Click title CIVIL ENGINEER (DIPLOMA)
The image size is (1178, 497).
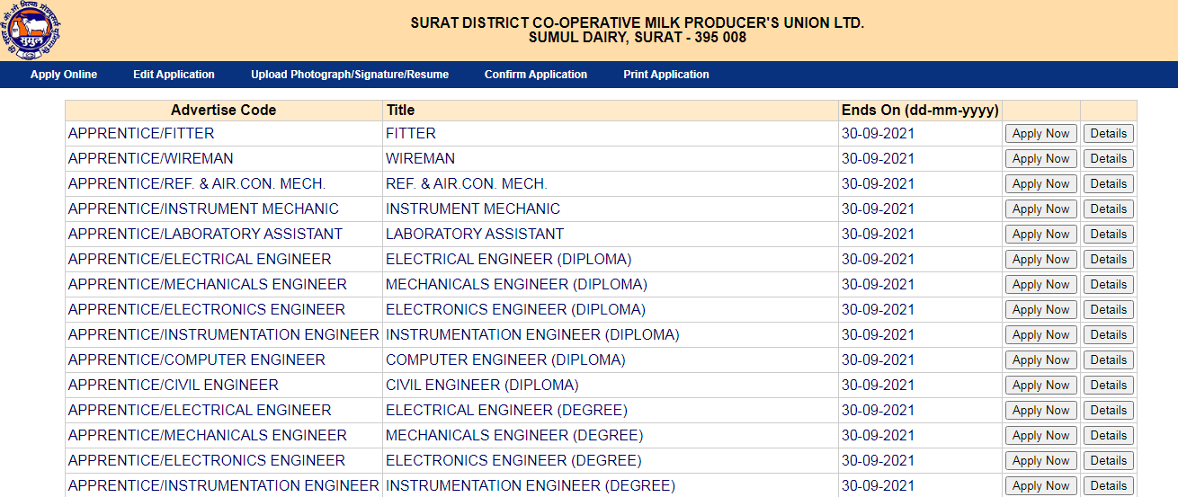pos(482,386)
